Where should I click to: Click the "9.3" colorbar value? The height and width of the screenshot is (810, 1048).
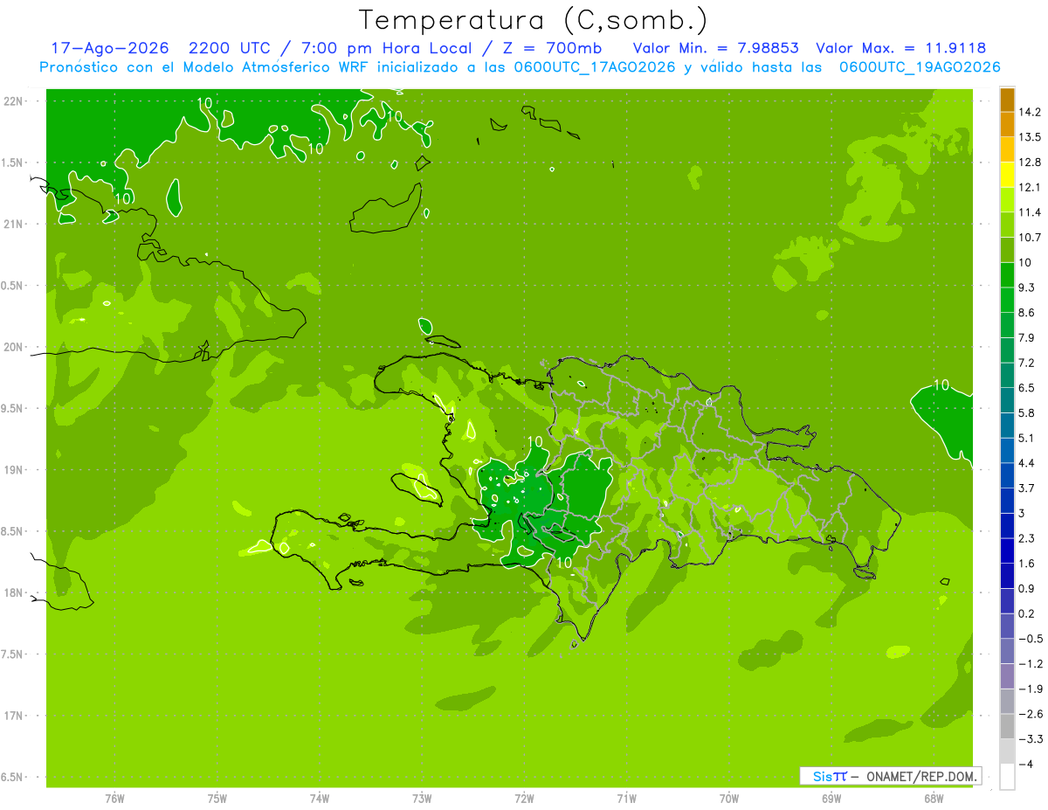1026,287
